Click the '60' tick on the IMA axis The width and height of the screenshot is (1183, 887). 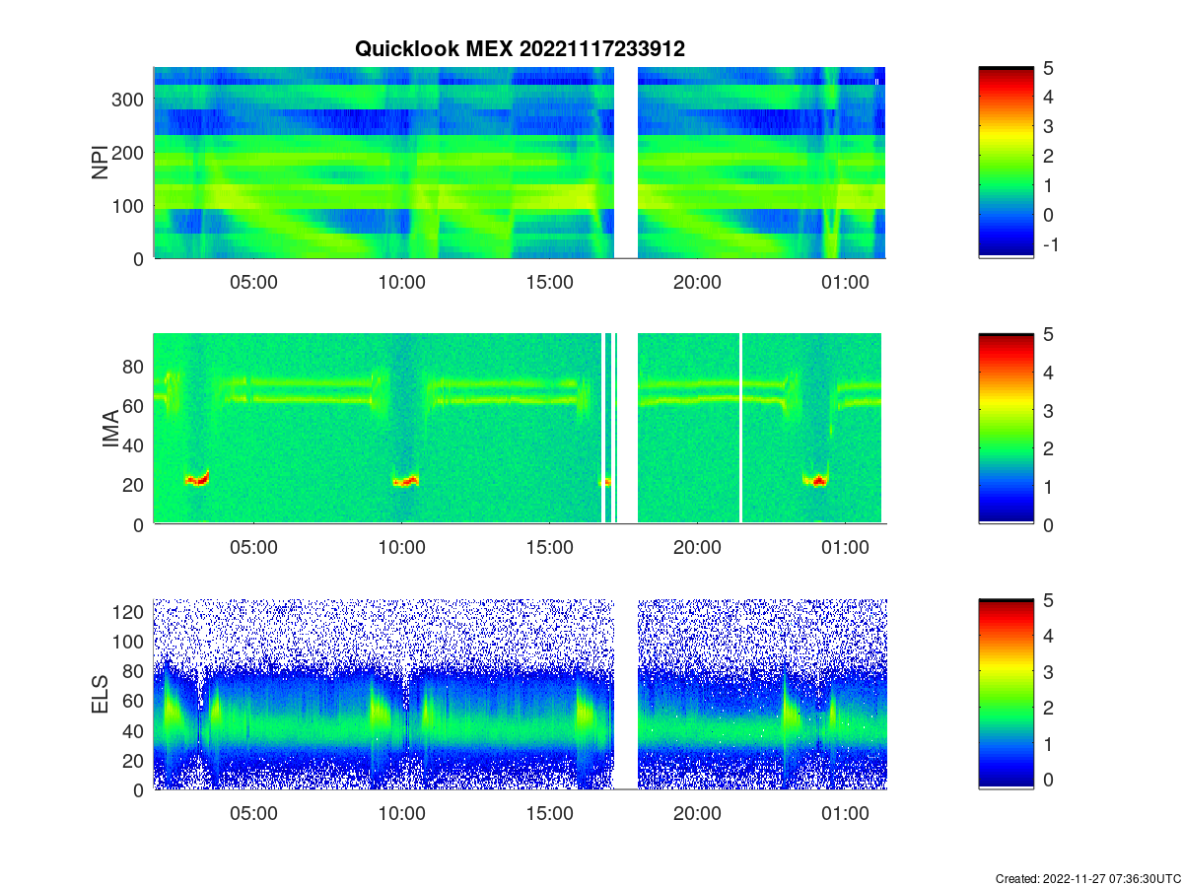[x=135, y=405]
